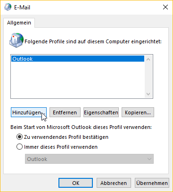The width and height of the screenshot is (173, 192).
Task: Click the Hinzufügen button
Action: pyautogui.click(x=29, y=112)
